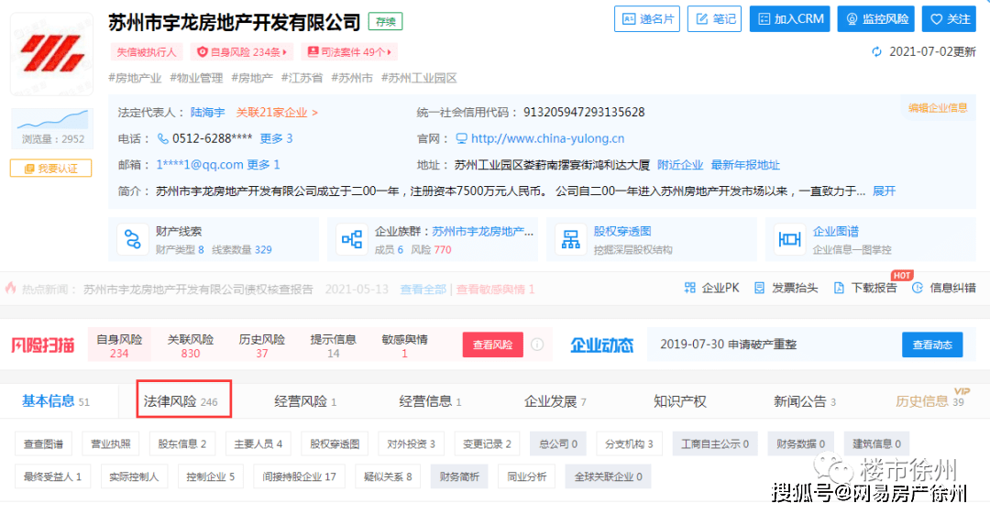The height and width of the screenshot is (514, 990).
Task: Select 关联风险 830 in risk scan
Action: (191, 345)
